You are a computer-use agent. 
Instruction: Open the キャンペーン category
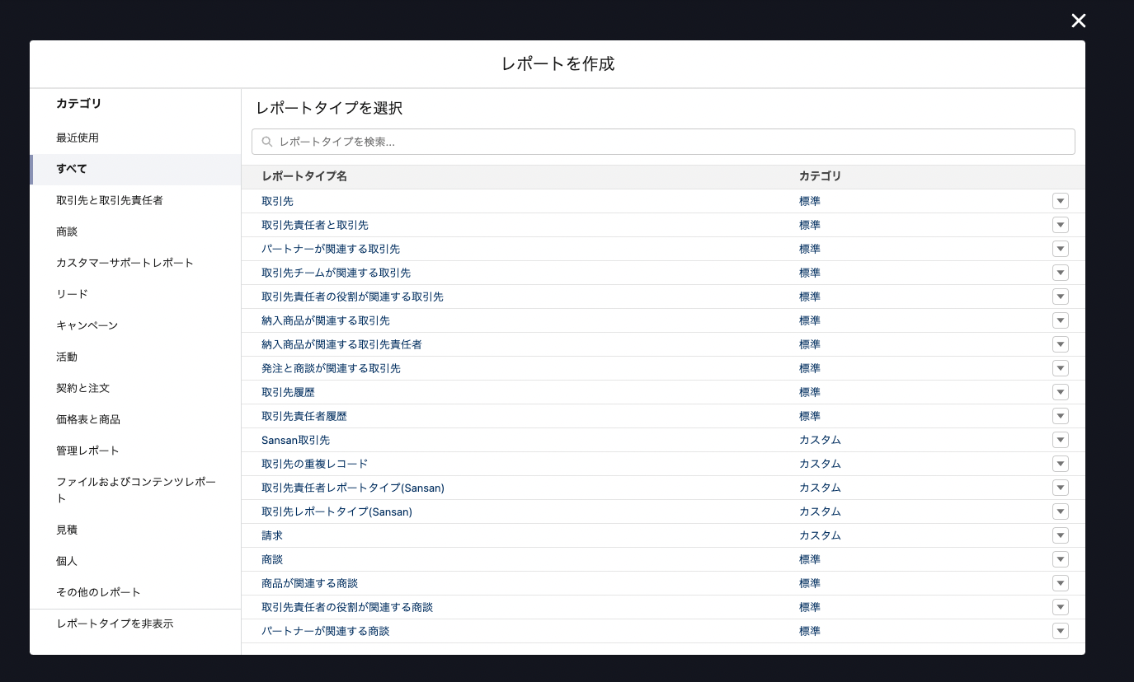click(x=135, y=325)
